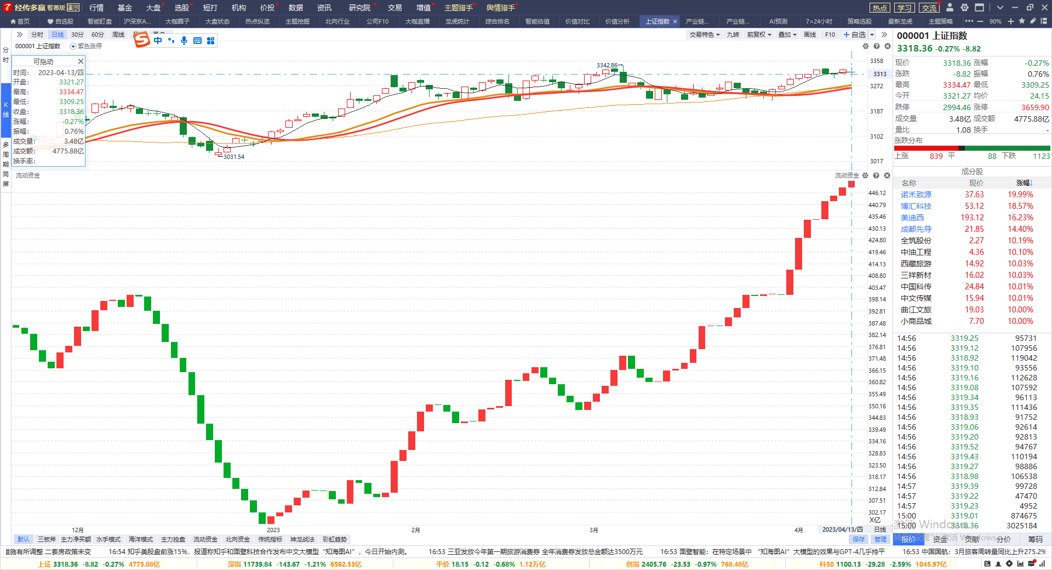Toggle Sogou Chinese/English mode 中
1052x570 pixels.
(x=158, y=41)
